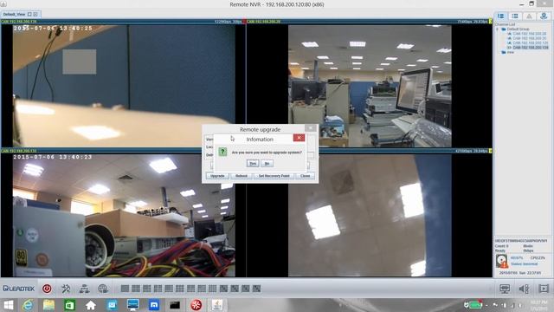Open the monitor display icon at bottom right
Screen dimensions: 554x312
point(505,289)
